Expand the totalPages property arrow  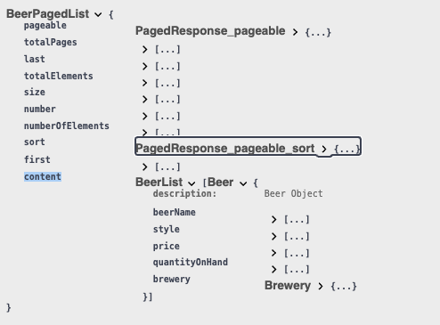point(144,49)
